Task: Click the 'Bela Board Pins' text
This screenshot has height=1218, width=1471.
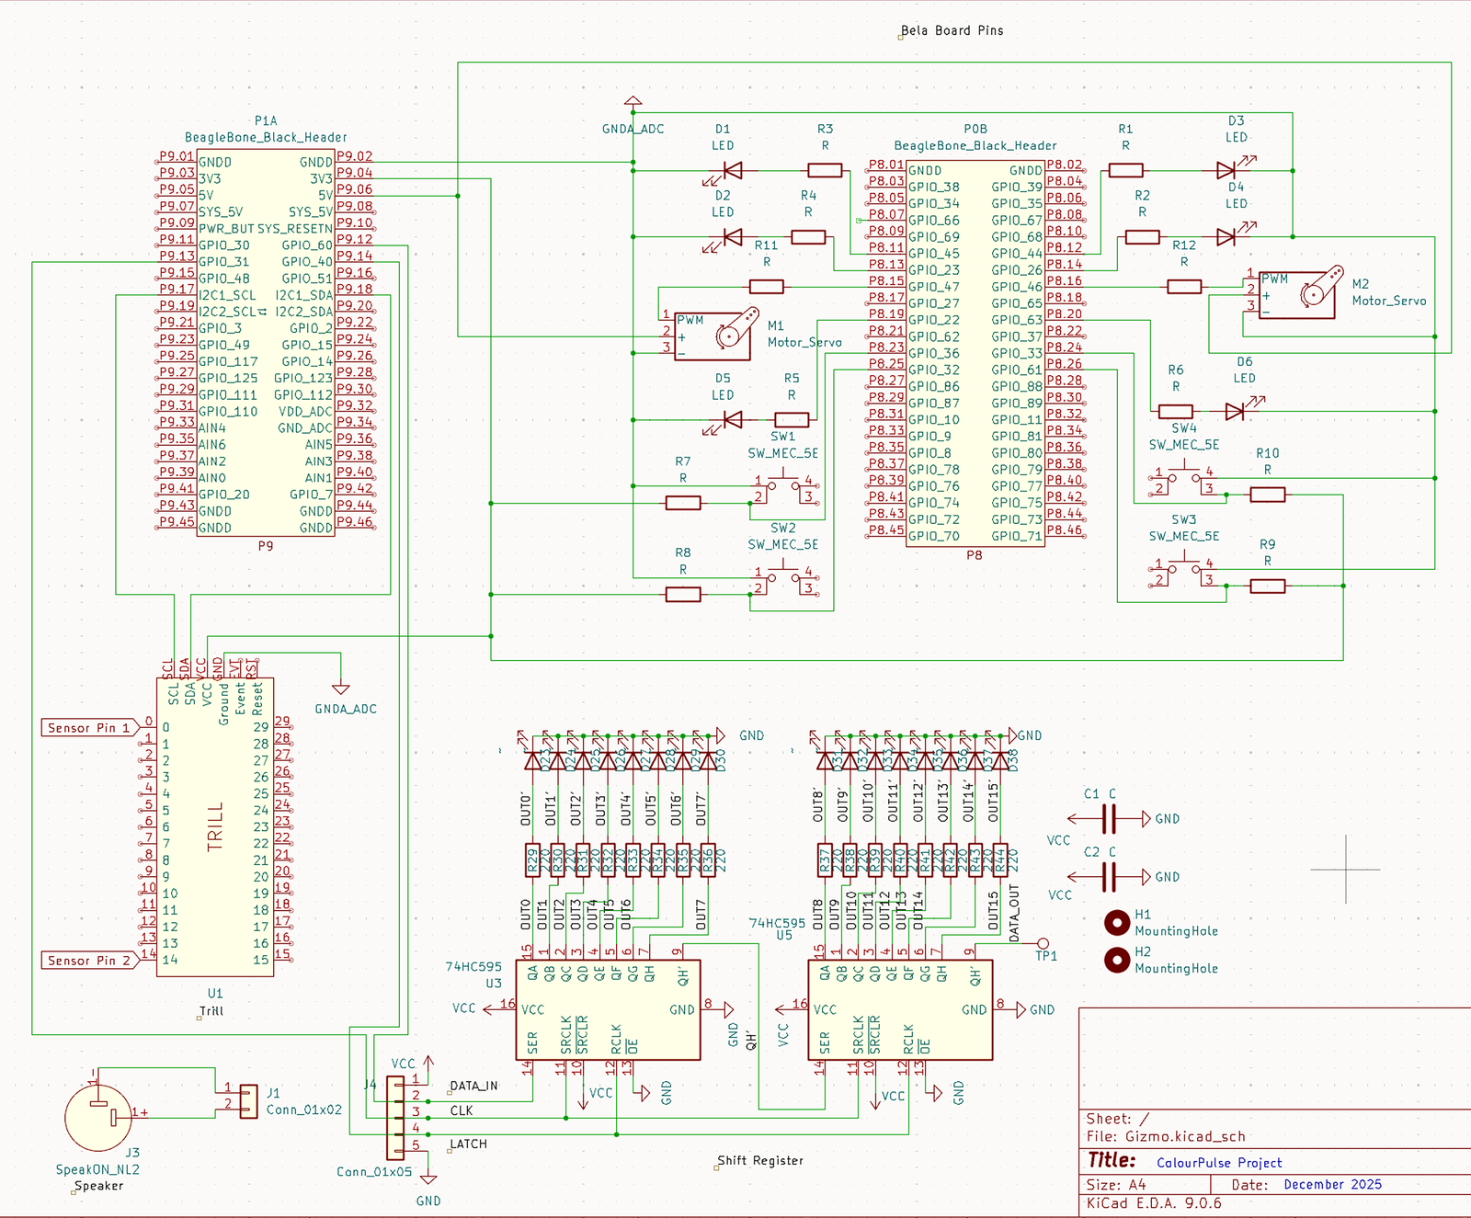Action: pos(952,30)
